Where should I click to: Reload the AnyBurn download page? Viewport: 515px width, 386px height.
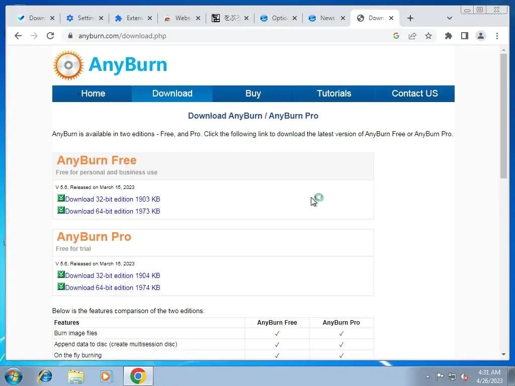pos(50,36)
